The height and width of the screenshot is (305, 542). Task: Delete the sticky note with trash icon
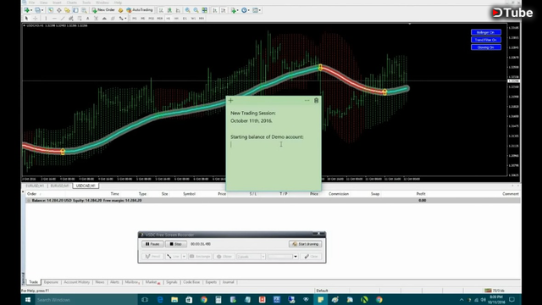[x=316, y=101]
